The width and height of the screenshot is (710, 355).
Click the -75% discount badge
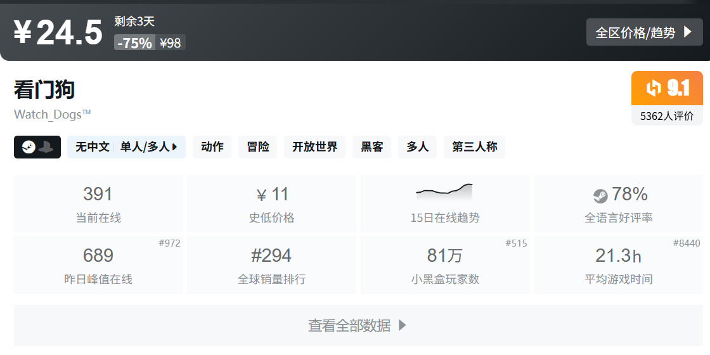[x=135, y=42]
